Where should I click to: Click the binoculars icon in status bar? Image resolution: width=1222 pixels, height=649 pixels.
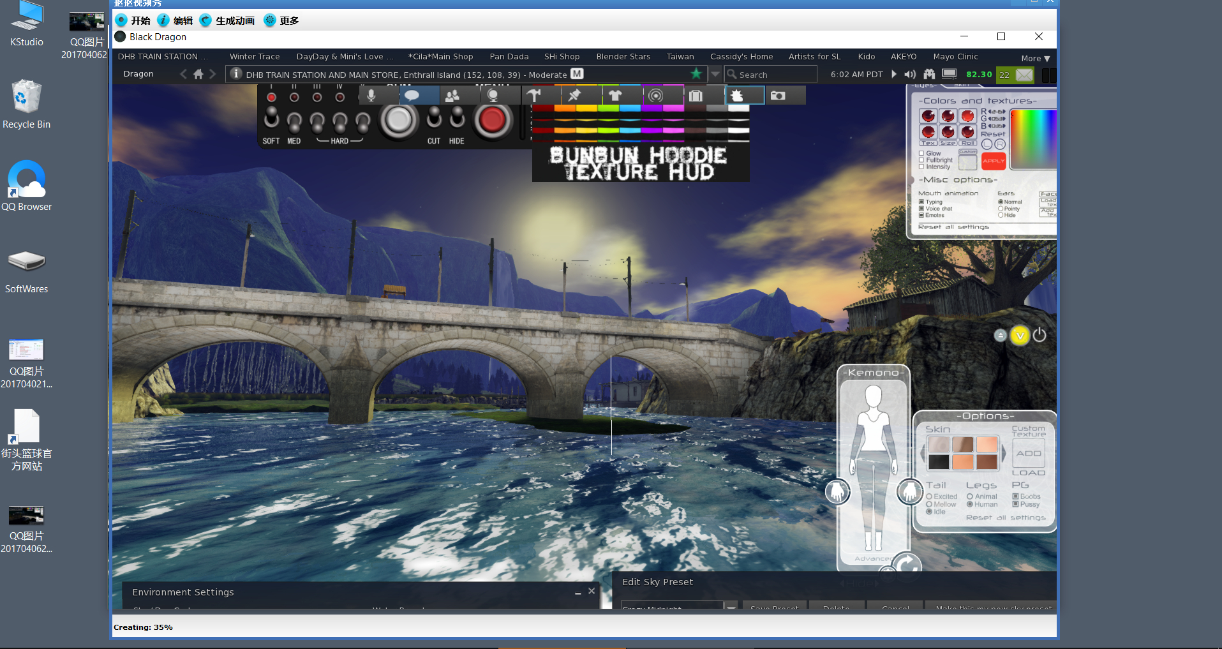[x=929, y=74]
